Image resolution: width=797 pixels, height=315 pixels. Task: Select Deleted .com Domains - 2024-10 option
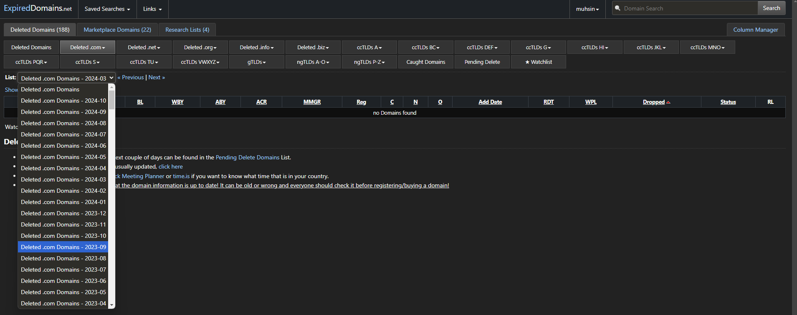pyautogui.click(x=63, y=101)
